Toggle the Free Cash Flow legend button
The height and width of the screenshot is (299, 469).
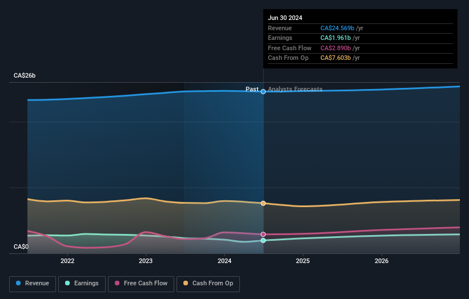141,284
